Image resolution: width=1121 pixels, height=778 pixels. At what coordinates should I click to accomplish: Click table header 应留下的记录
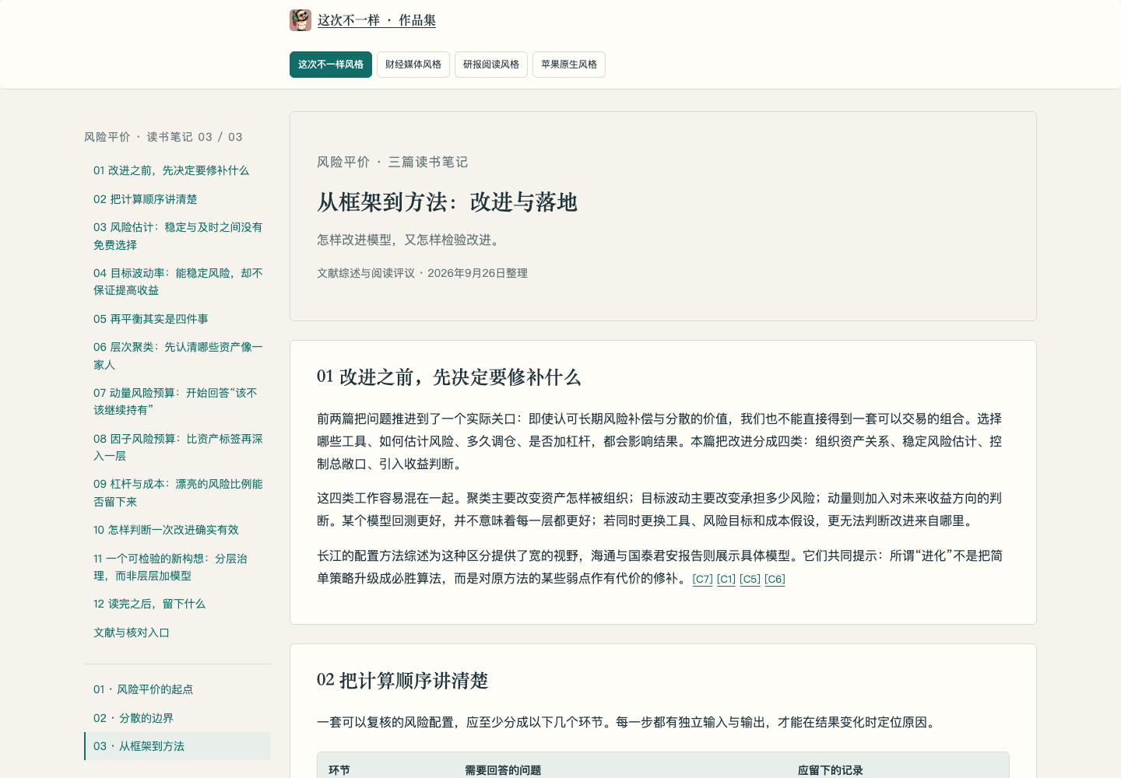coord(831,770)
